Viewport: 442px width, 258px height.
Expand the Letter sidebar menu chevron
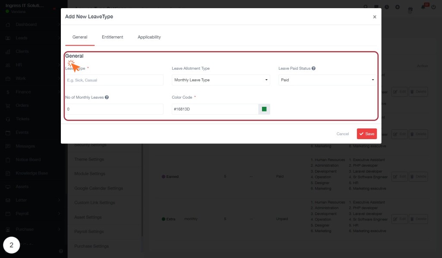tap(59, 200)
